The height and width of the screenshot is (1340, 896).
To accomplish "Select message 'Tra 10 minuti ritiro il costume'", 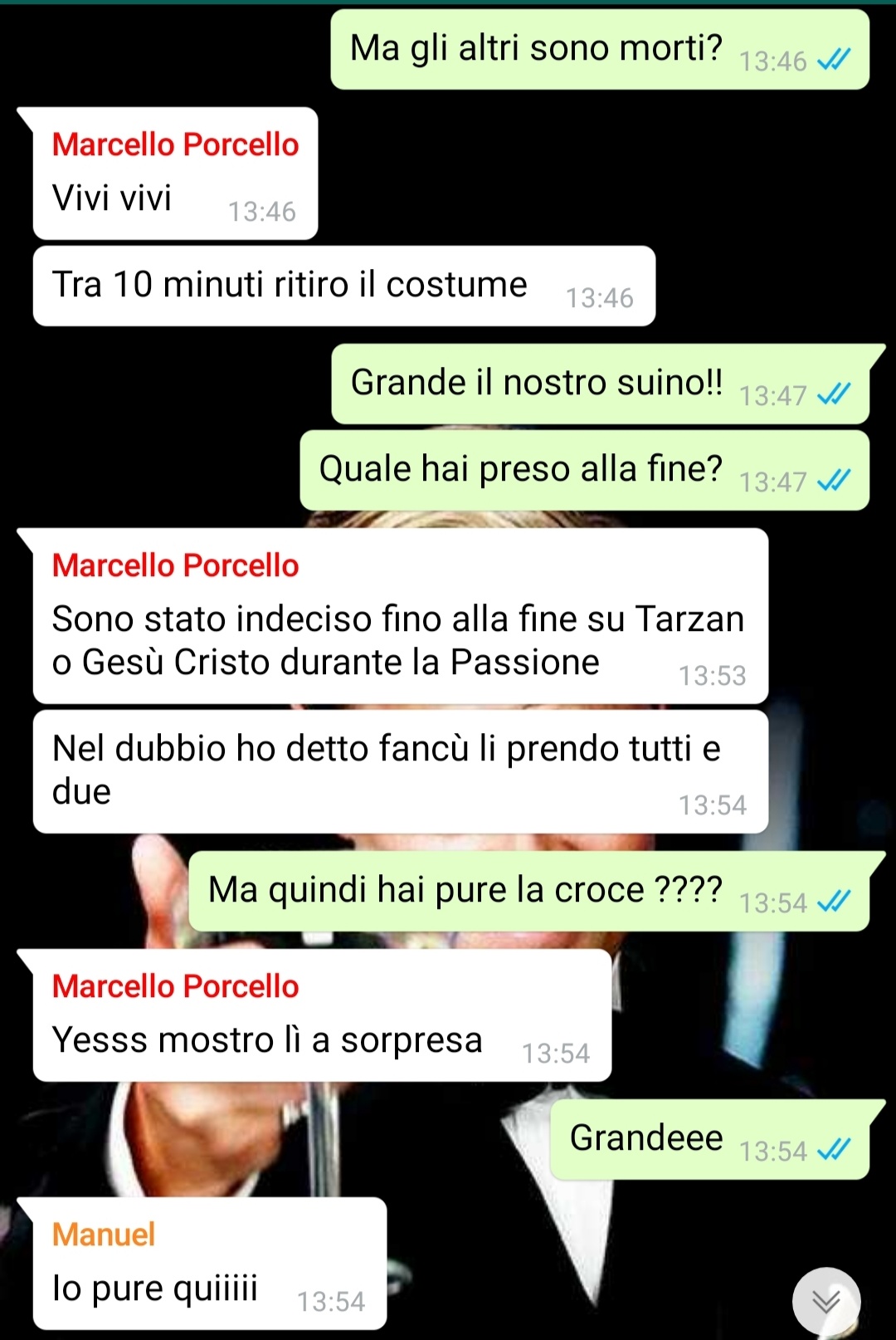I will tap(344, 286).
